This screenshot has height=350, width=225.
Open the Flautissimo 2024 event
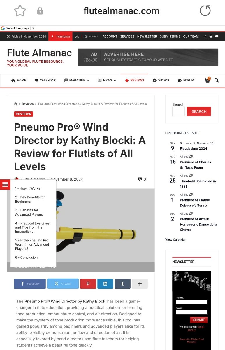tap(194, 148)
